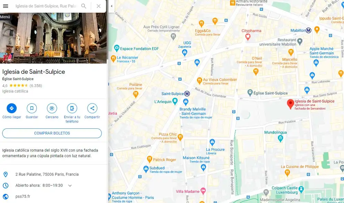This screenshot has height=203, width=344.
Task: Click the clock icon next to opening hours
Action: click(6, 185)
